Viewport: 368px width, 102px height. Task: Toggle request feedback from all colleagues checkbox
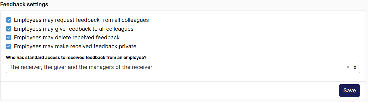click(9, 20)
